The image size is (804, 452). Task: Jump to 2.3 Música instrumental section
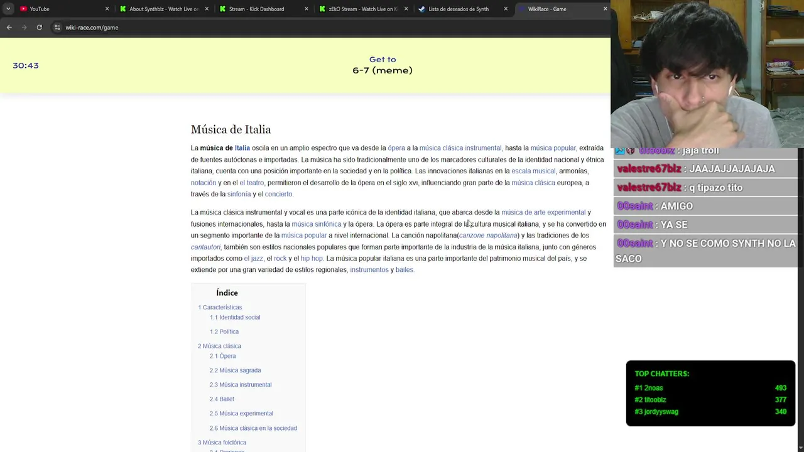tap(241, 385)
